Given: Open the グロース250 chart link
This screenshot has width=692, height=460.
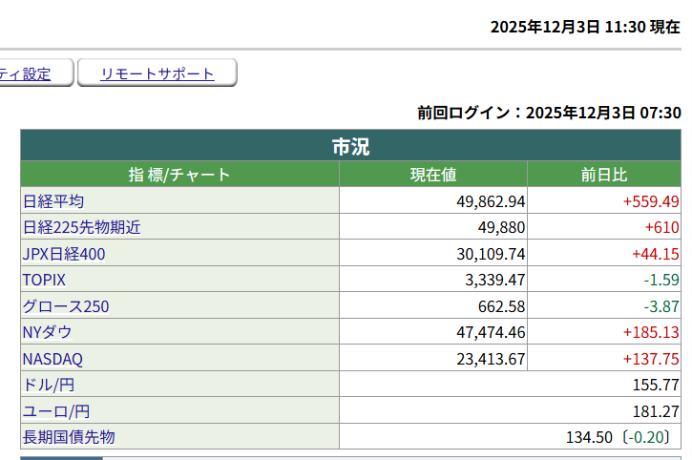Looking at the screenshot, I should (66, 306).
